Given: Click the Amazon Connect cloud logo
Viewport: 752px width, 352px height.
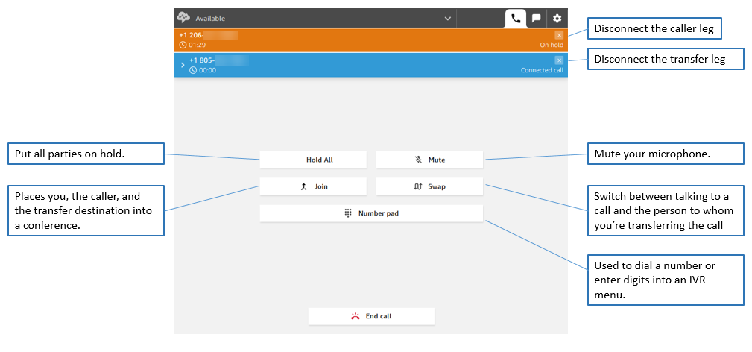Looking at the screenshot, I should point(183,18).
